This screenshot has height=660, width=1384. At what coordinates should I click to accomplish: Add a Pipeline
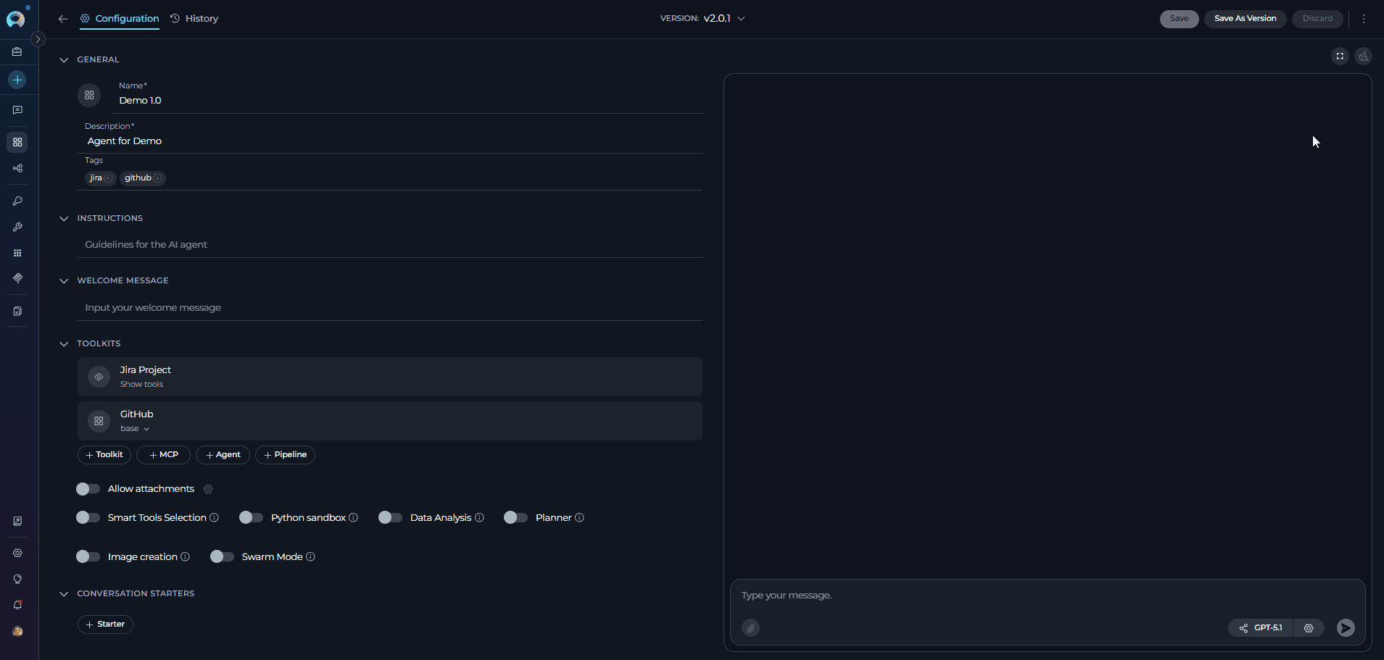click(x=285, y=455)
